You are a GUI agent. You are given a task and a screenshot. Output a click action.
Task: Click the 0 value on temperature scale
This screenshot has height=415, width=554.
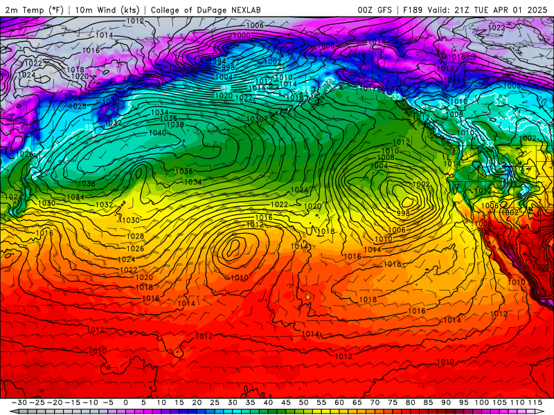[x=125, y=403]
